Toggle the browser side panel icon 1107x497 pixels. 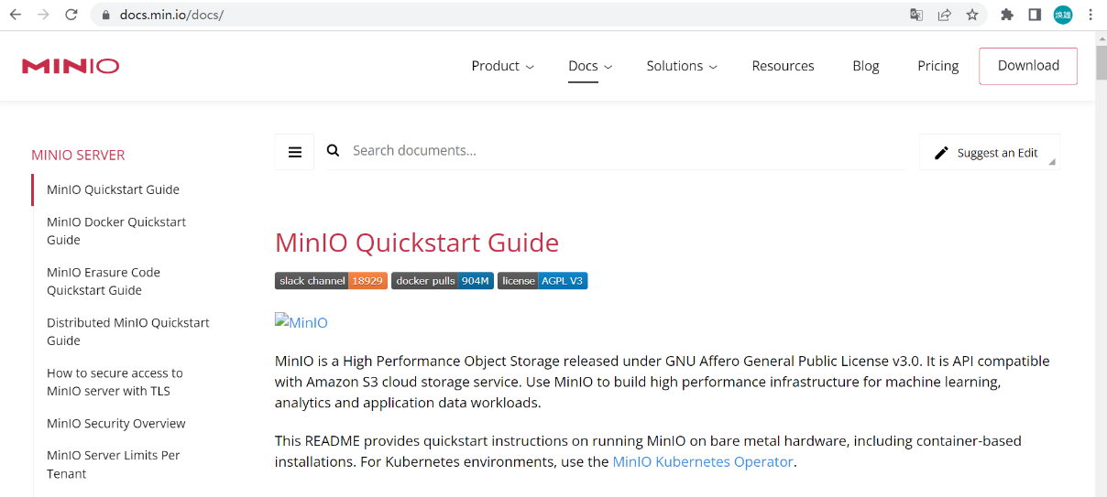1035,15
